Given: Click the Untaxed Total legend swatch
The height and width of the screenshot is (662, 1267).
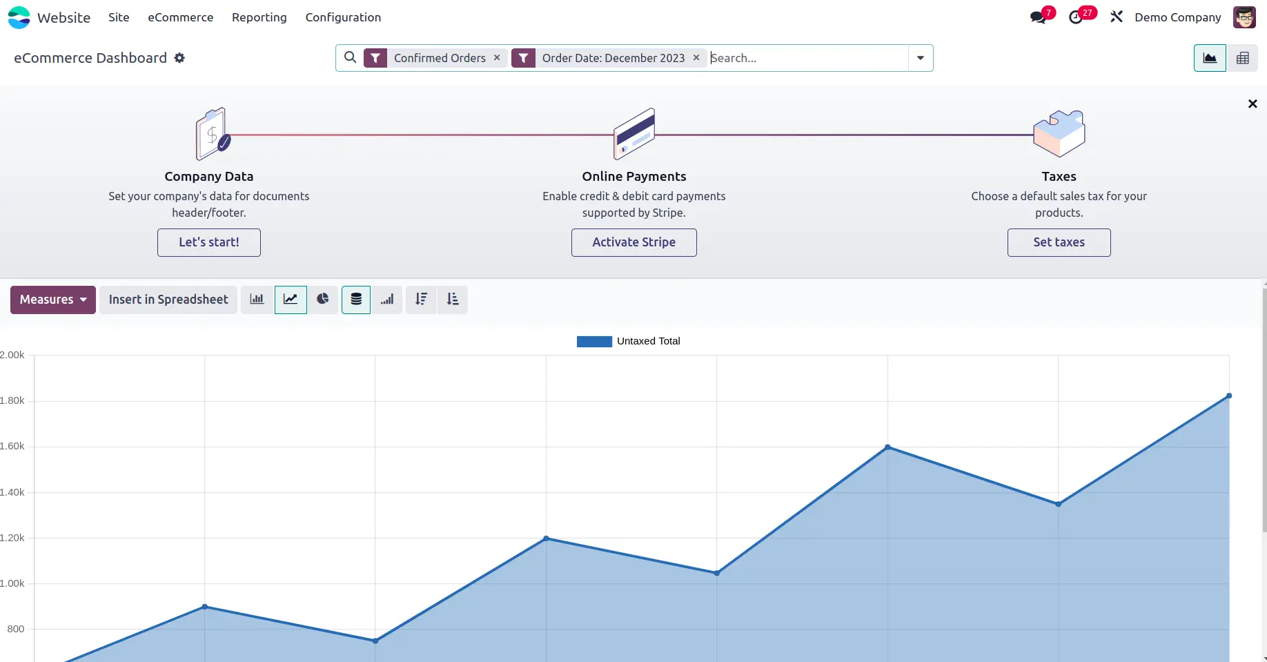Looking at the screenshot, I should click(594, 341).
